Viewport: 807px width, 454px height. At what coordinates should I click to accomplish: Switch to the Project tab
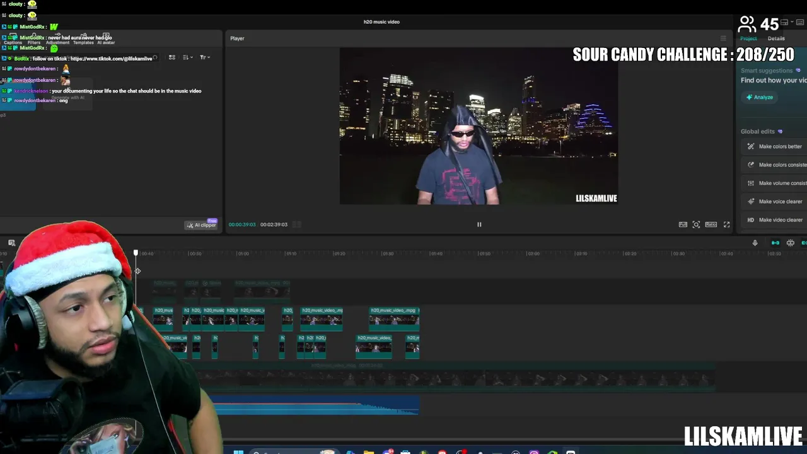(748, 38)
